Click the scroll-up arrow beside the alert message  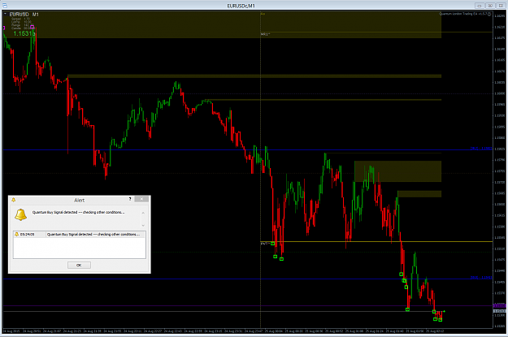143,213
